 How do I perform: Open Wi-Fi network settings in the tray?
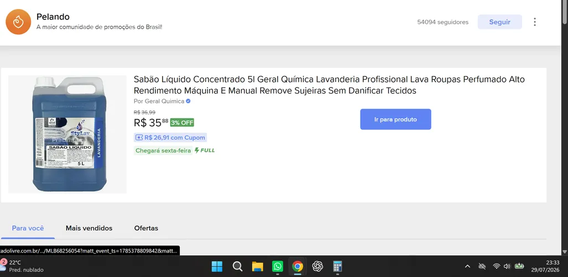(496, 266)
